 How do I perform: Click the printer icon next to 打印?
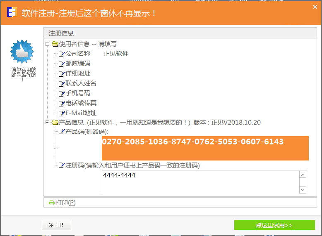point(51,203)
